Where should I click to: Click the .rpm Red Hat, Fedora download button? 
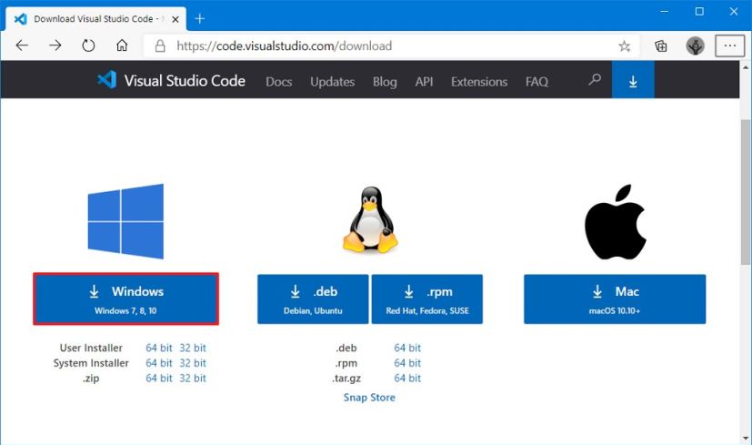[426, 299]
